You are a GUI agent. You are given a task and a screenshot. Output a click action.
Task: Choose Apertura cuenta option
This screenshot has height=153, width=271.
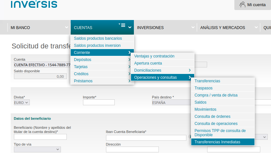point(148,63)
